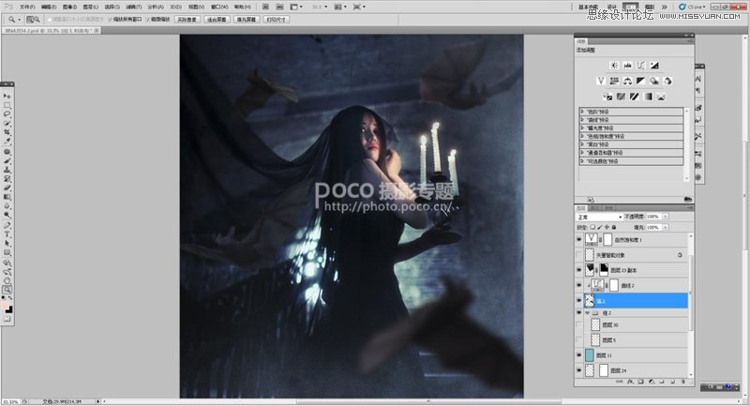This screenshot has width=750, height=406.
Task: Open the layer blend mode dropdown 正常
Action: click(x=600, y=217)
